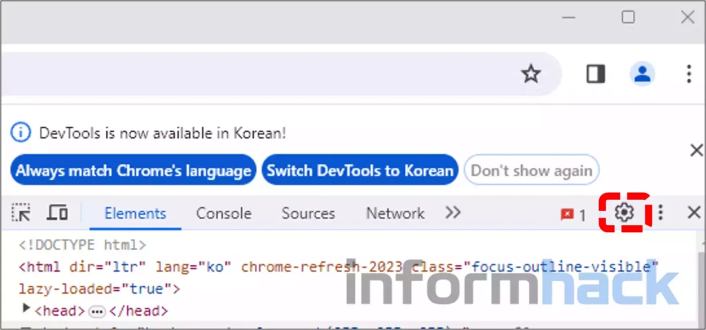Maximize the Chrome window
The height and width of the screenshot is (330, 706).
click(x=628, y=17)
